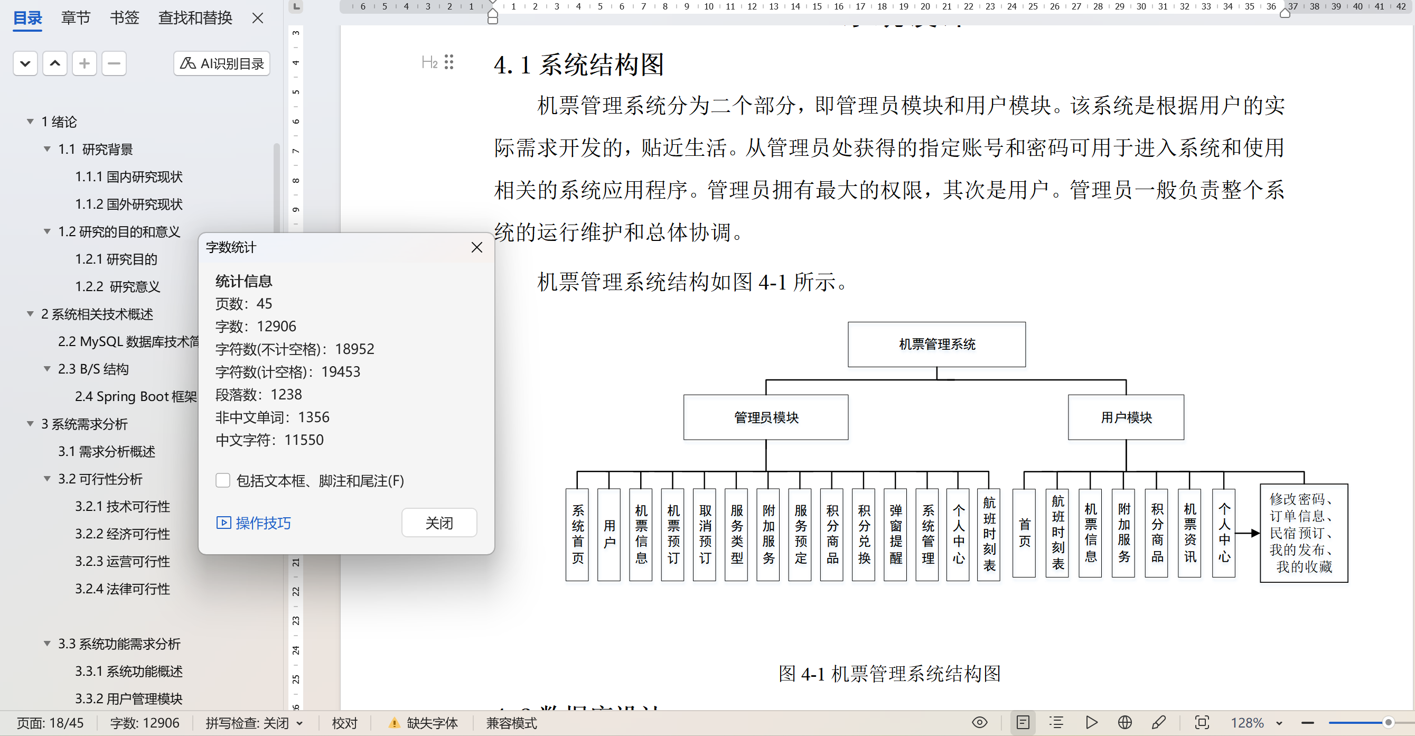Open web layout globe icon

pyautogui.click(x=1124, y=722)
